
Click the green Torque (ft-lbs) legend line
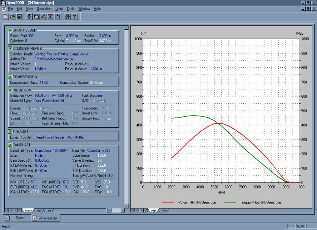(x=230, y=202)
